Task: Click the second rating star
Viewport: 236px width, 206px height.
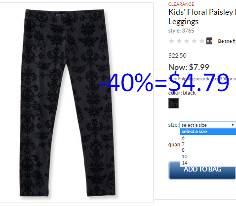Action: [179, 41]
